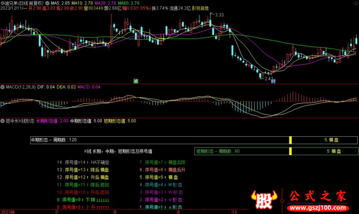
Task: Click the yellow block in 短期形态 bar
Action: click(290, 151)
